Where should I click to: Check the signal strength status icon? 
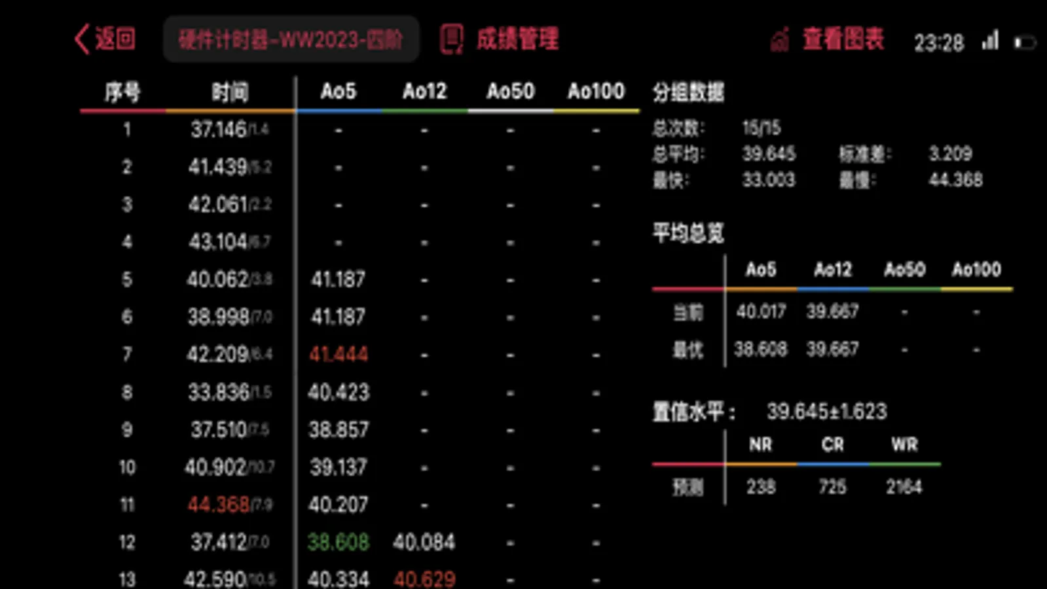tap(990, 41)
